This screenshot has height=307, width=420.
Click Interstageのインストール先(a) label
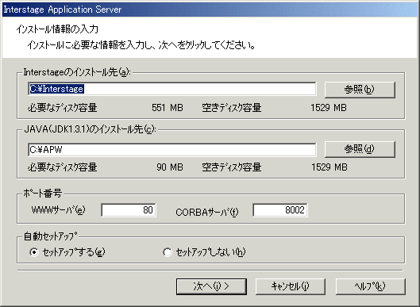tap(77, 72)
